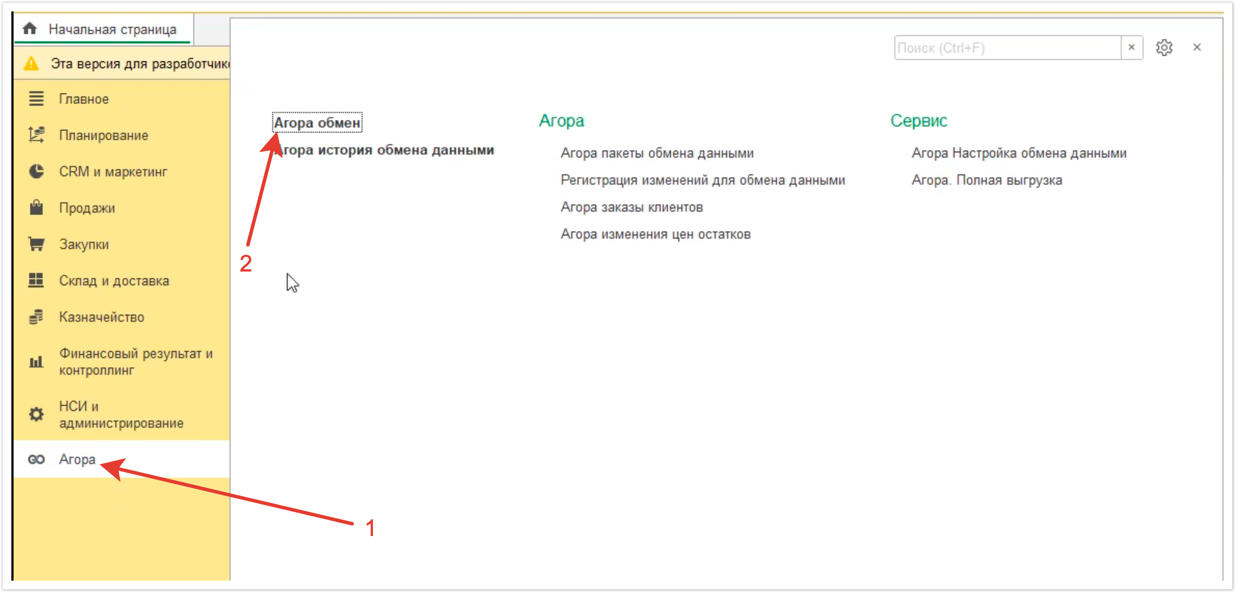Click the Финансовый результат bar chart icon
The height and width of the screenshot is (592, 1235).
tap(36, 362)
